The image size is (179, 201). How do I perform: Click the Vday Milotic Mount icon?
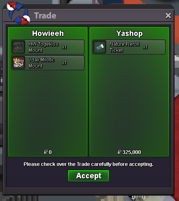[19, 63]
